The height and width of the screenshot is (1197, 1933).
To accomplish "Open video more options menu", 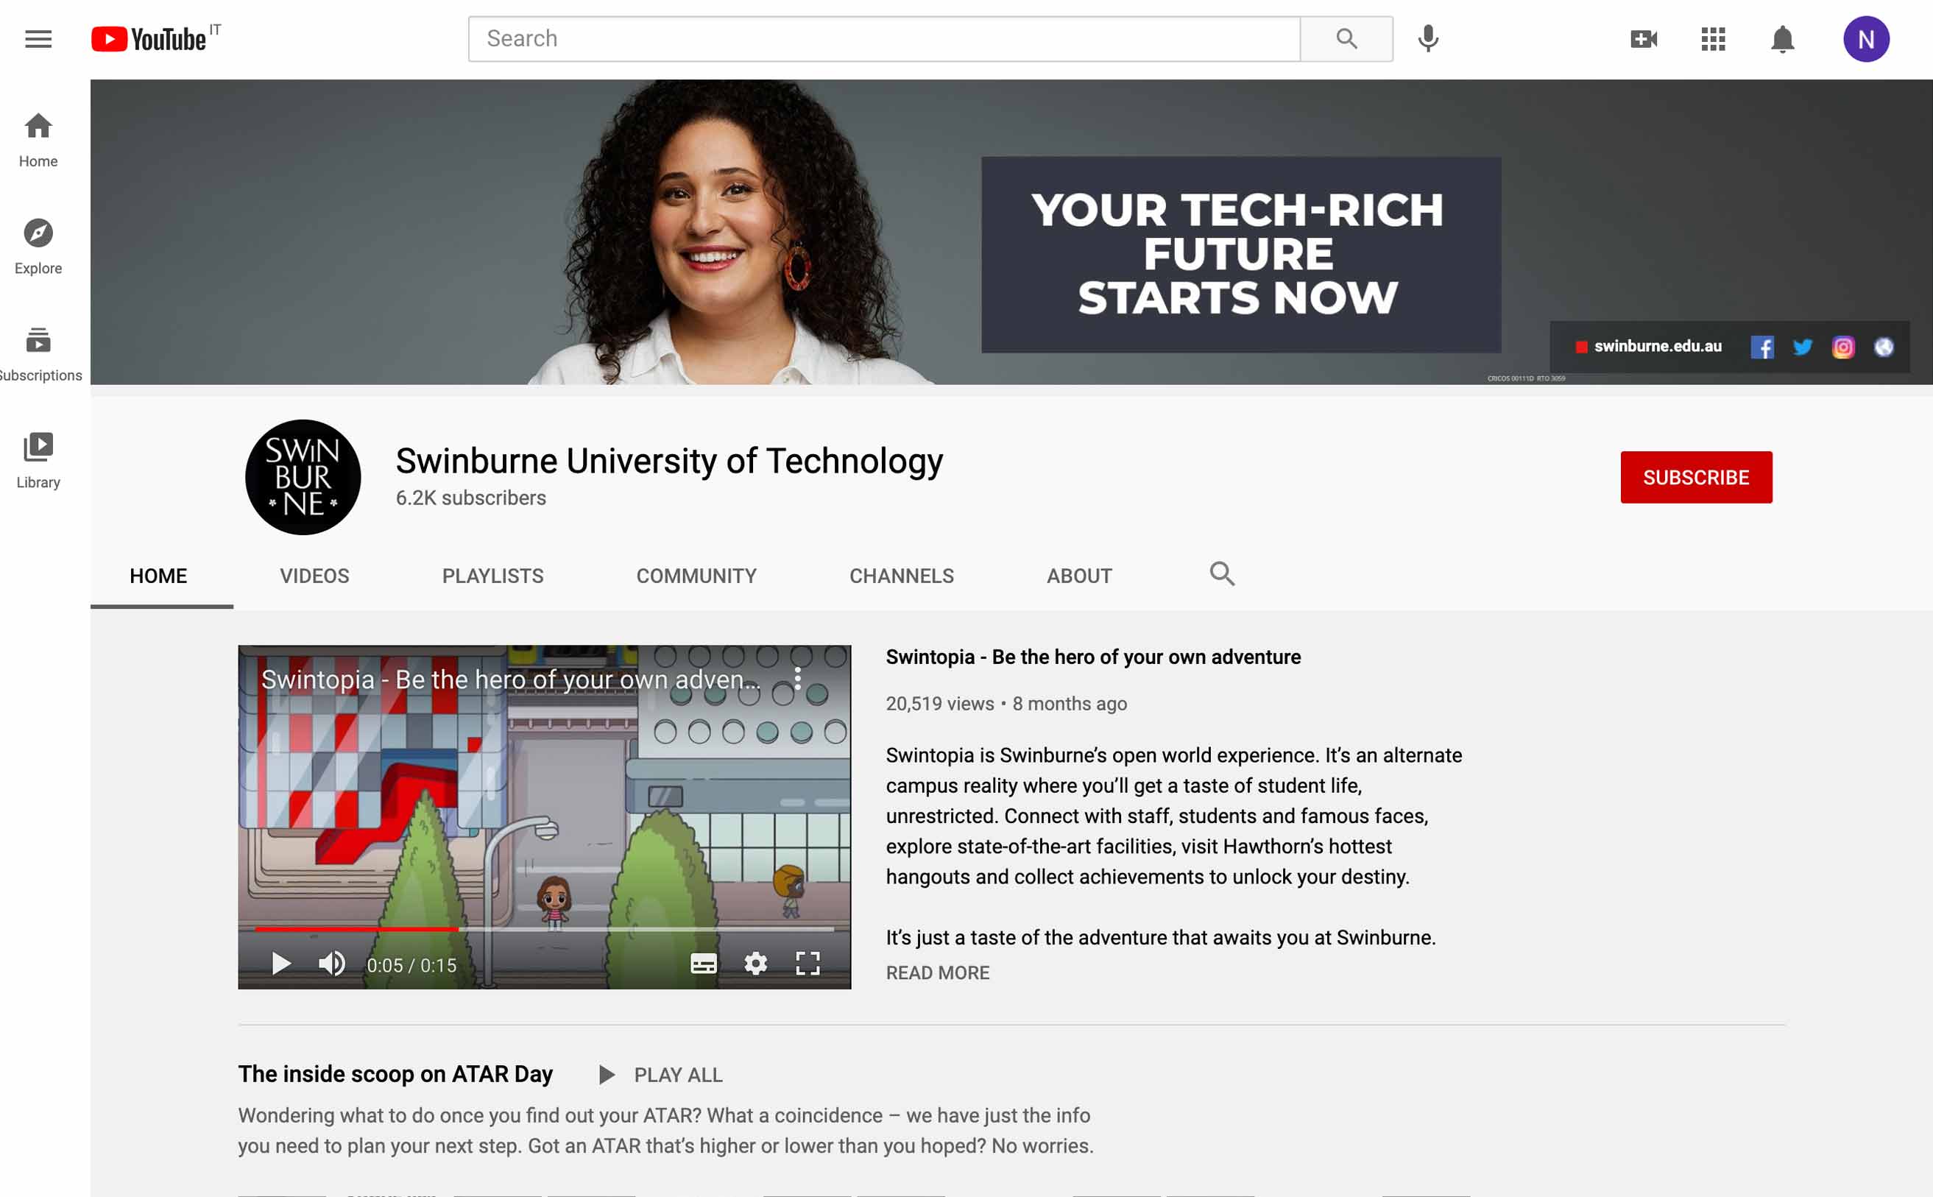I will click(x=797, y=679).
